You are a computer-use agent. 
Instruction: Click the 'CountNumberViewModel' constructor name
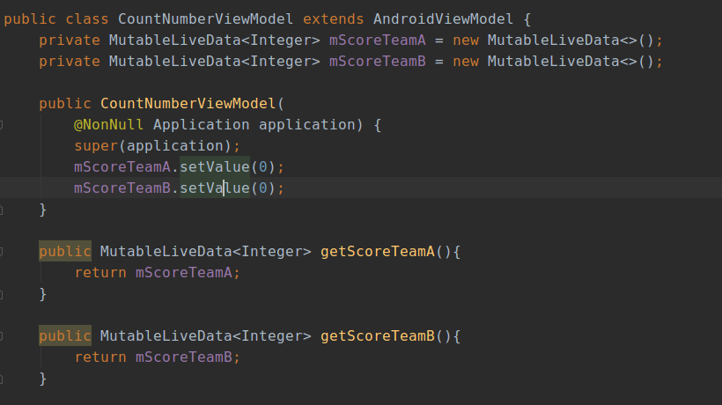188,104
